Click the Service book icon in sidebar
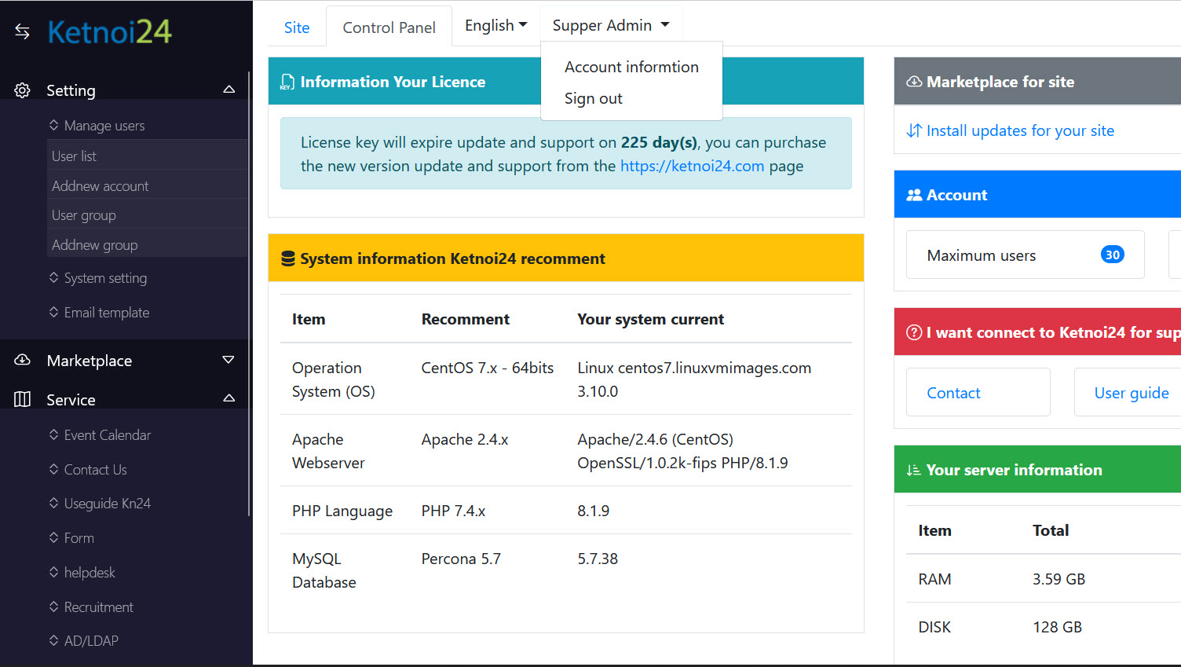 point(22,399)
